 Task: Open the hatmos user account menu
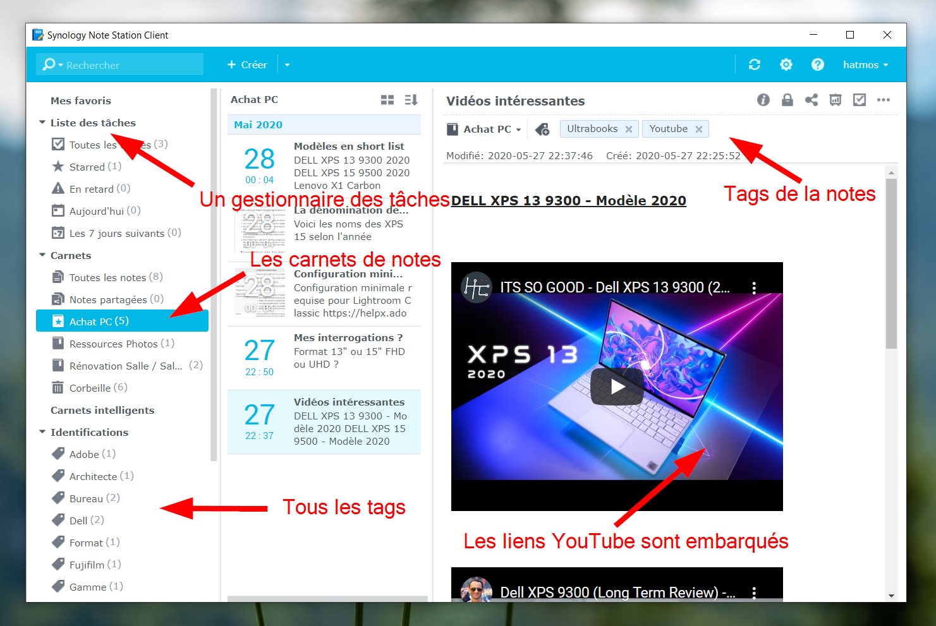[x=865, y=64]
